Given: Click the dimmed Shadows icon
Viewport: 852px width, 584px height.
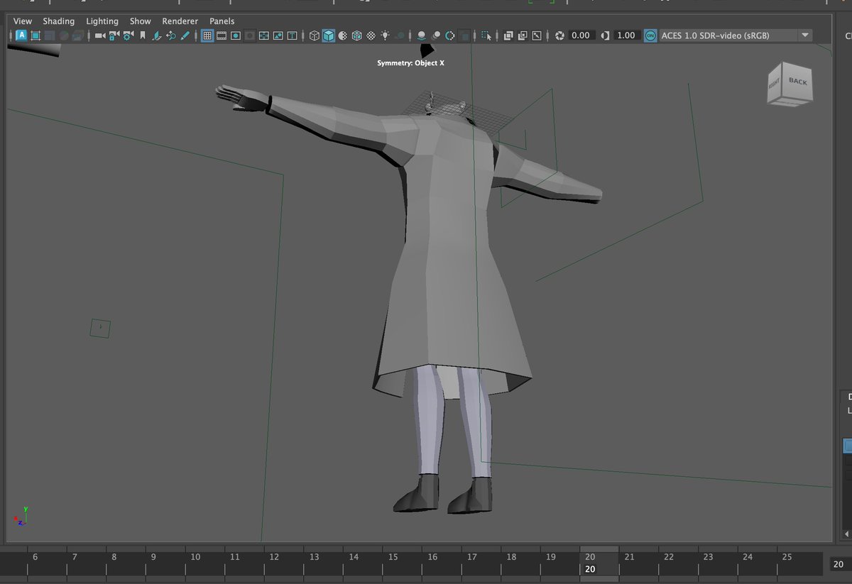Looking at the screenshot, I should click(x=400, y=35).
